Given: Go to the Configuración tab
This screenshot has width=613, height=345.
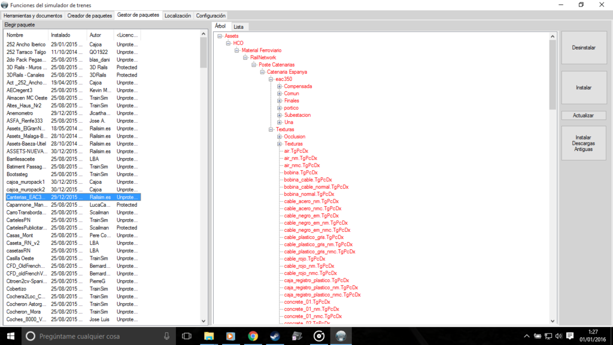Looking at the screenshot, I should 211,16.
